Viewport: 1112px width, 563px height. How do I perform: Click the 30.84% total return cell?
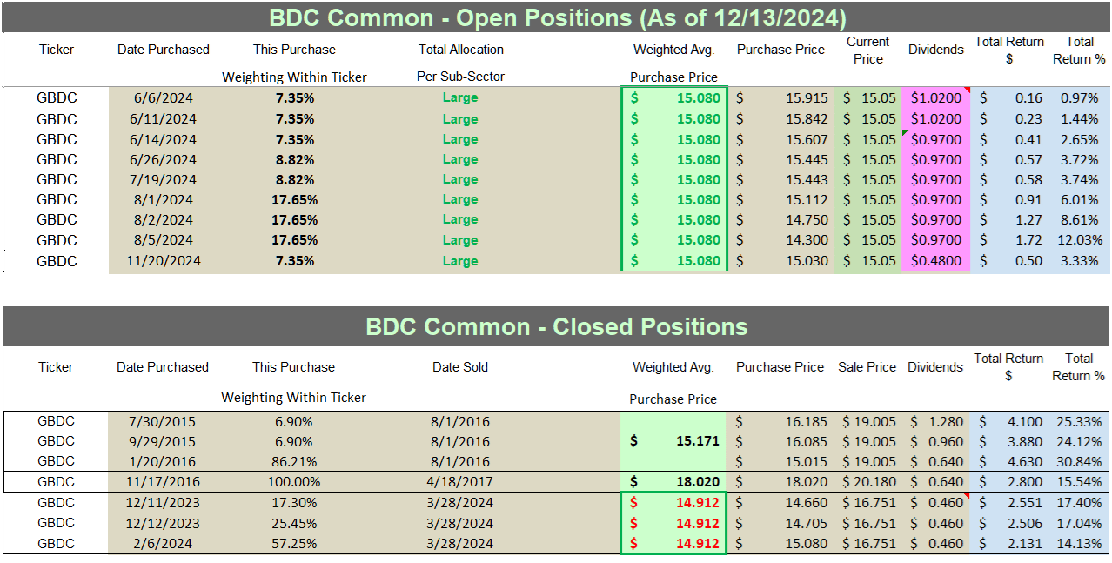pyautogui.click(x=1082, y=462)
